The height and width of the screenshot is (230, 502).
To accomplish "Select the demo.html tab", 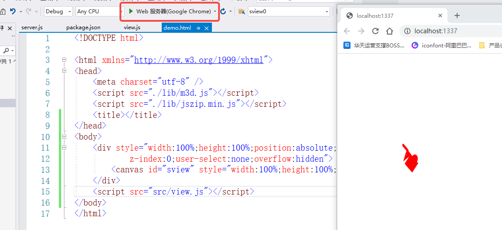I will (x=177, y=28).
